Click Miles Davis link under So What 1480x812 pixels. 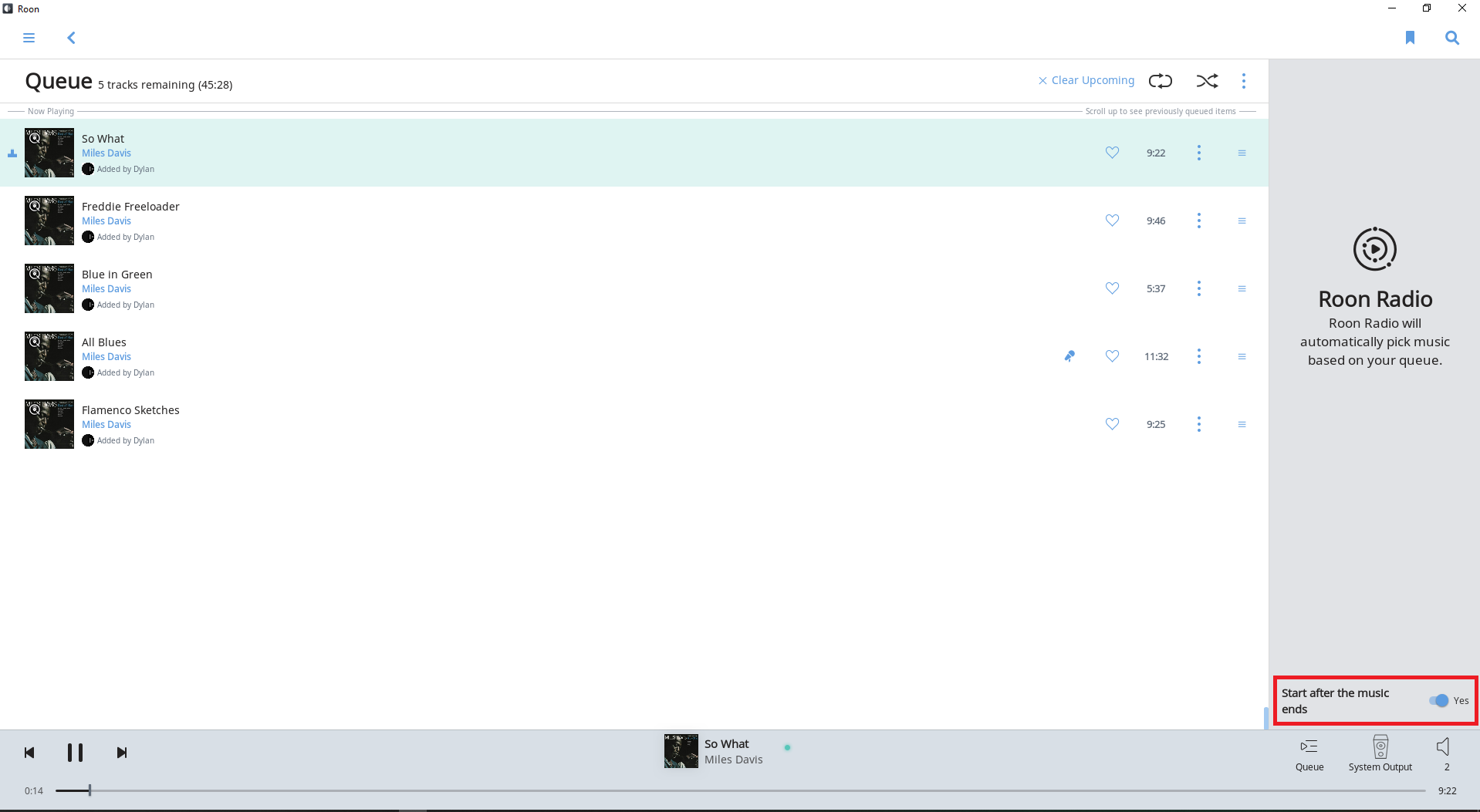(x=106, y=153)
